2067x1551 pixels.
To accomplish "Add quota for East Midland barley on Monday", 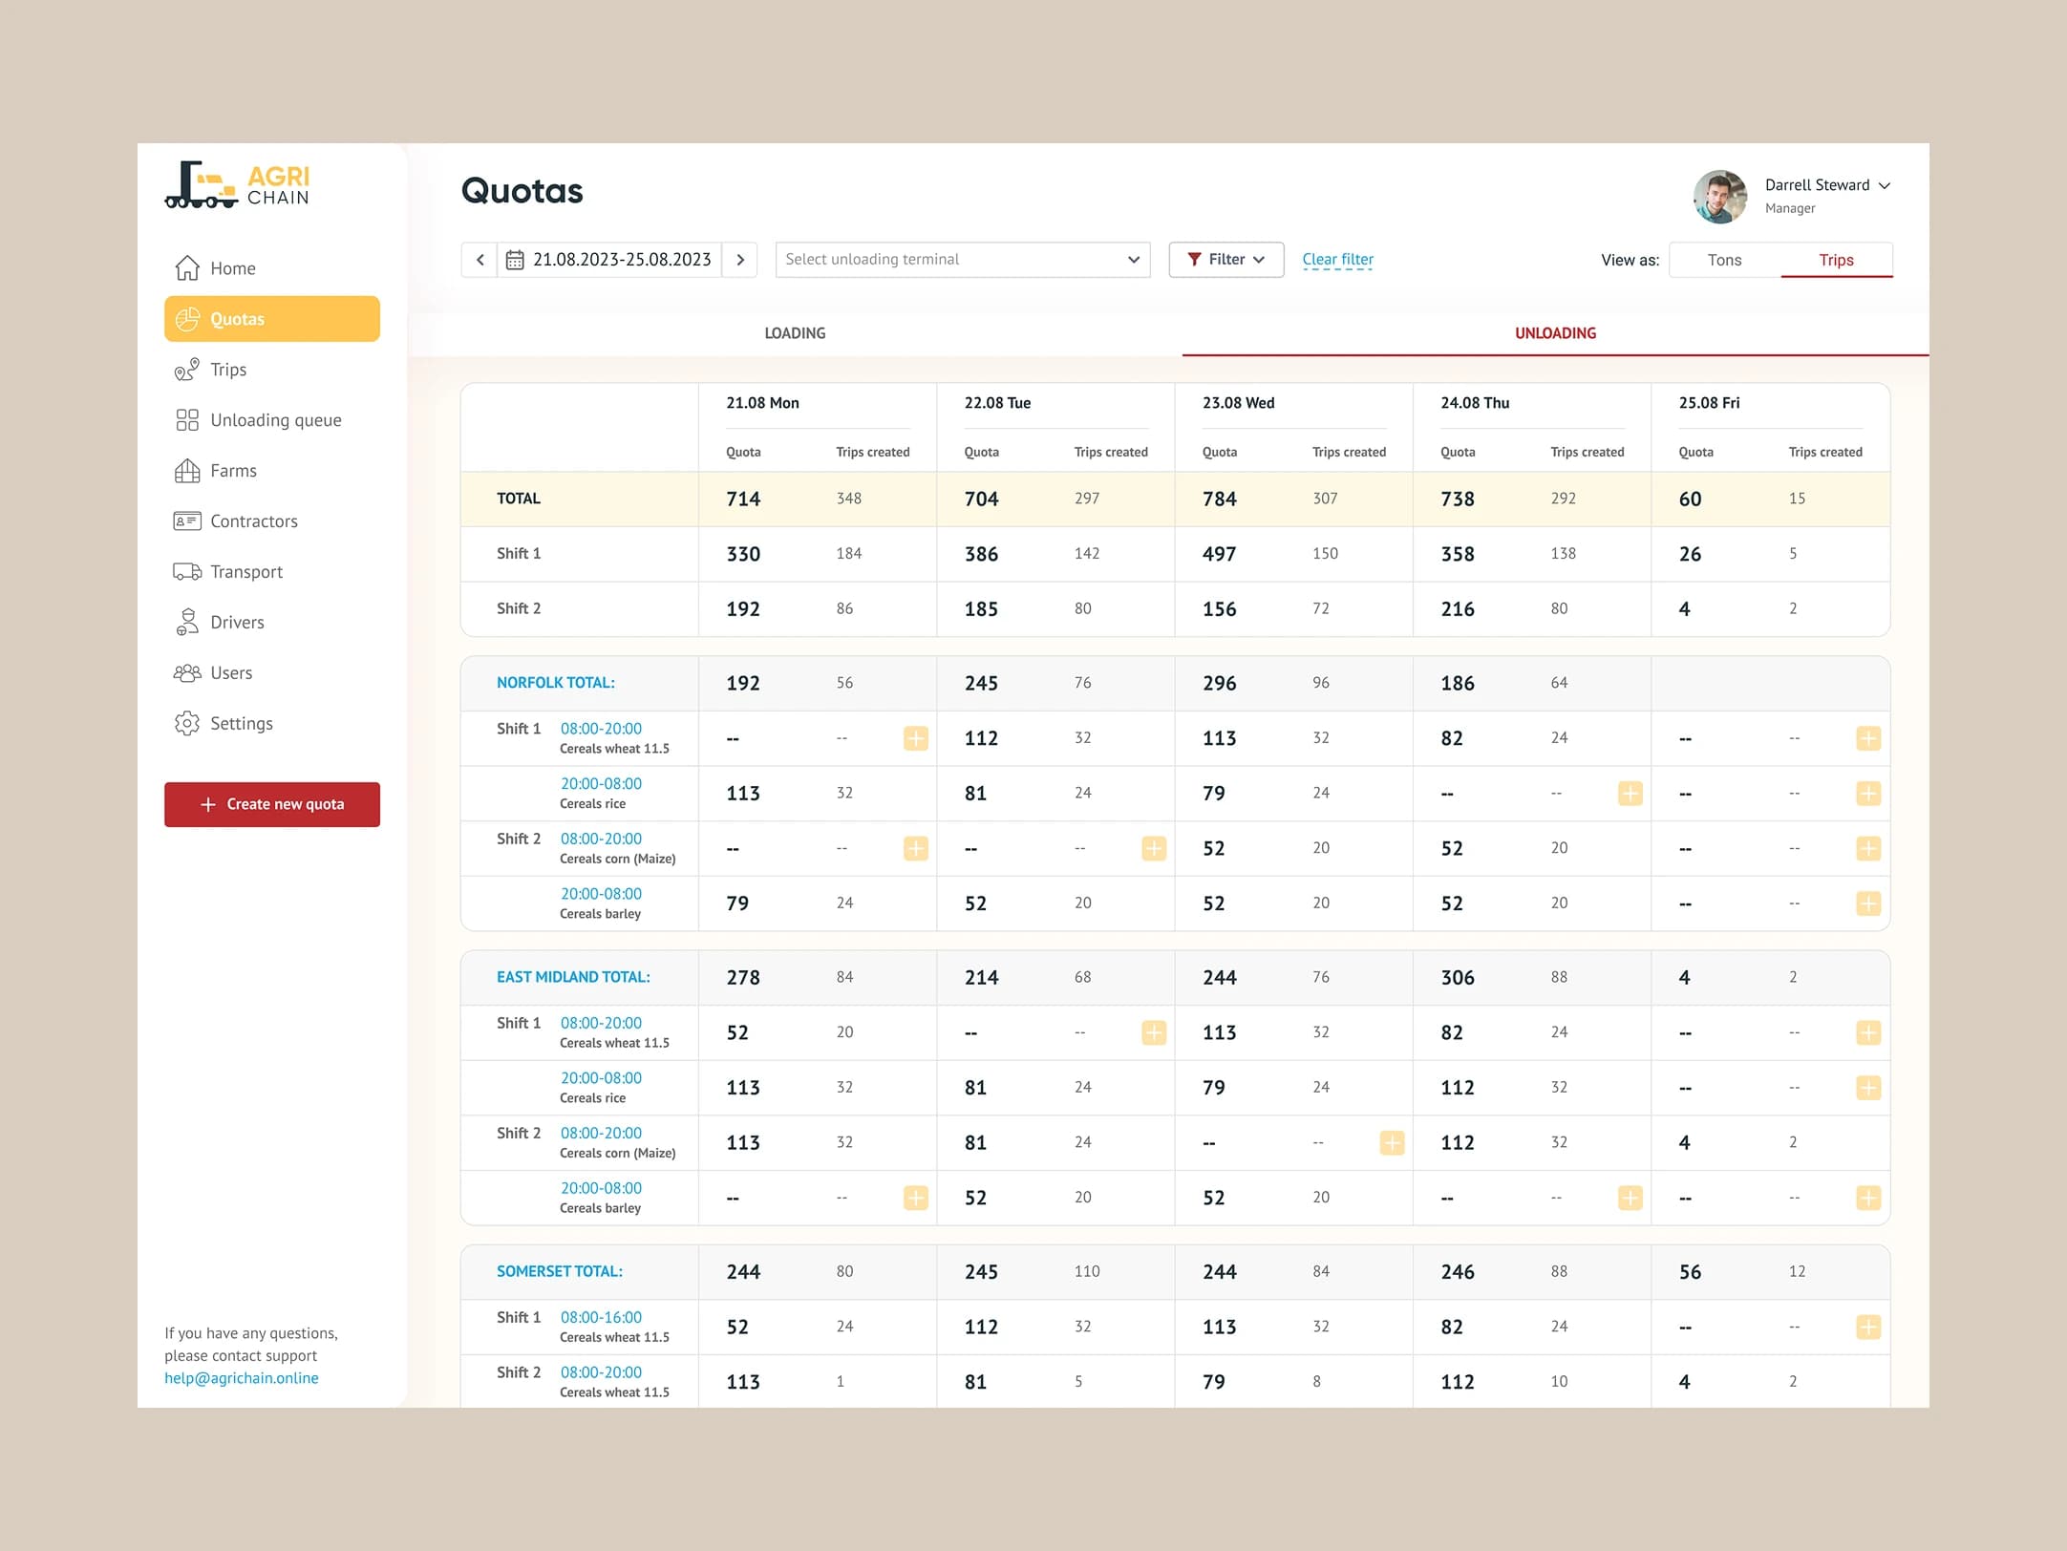I will [915, 1198].
